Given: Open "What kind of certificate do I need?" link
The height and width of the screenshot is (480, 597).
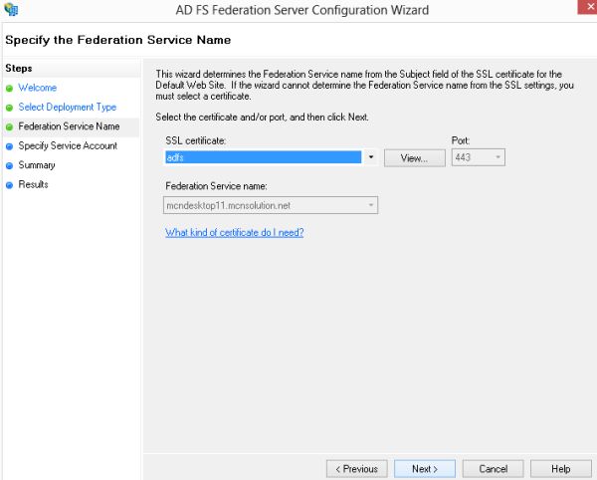Looking at the screenshot, I should (234, 233).
